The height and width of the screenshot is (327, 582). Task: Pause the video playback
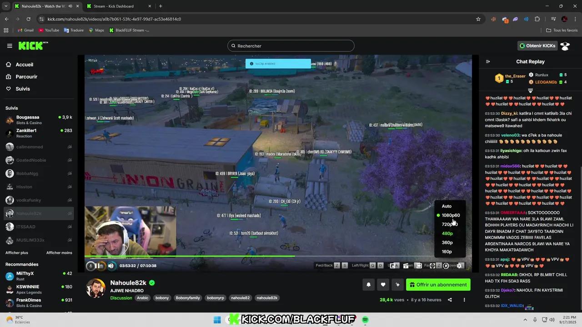coord(97,266)
